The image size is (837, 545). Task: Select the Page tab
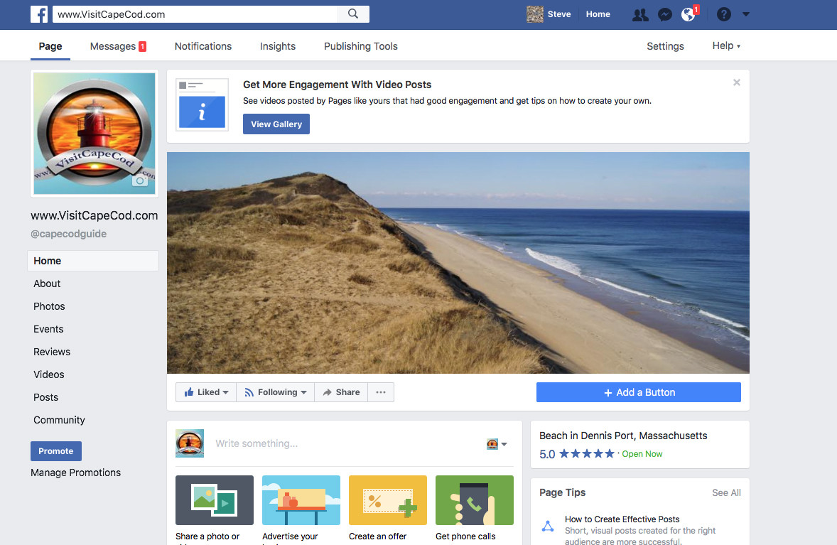[x=50, y=46]
